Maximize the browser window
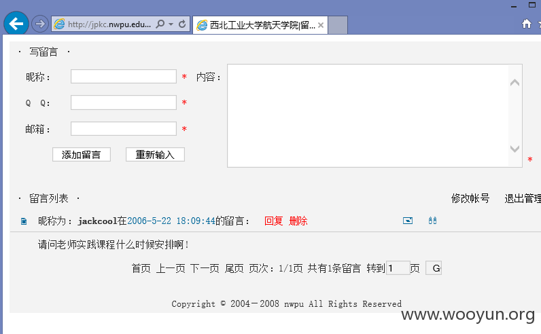This screenshot has height=334, width=541. (532, 5)
